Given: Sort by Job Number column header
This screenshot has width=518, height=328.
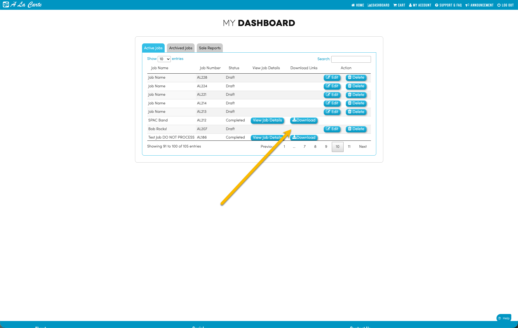Looking at the screenshot, I should point(210,68).
